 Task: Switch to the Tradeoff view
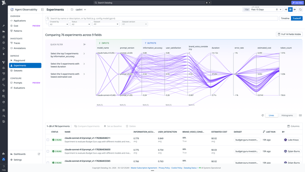click(x=297, y=18)
